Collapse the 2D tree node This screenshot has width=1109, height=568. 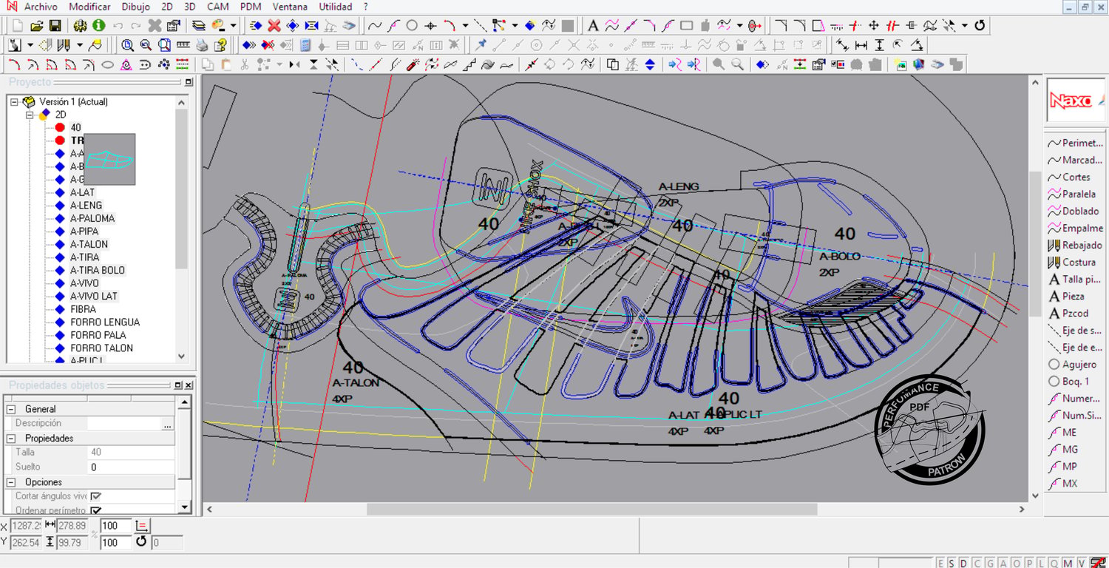click(30, 115)
